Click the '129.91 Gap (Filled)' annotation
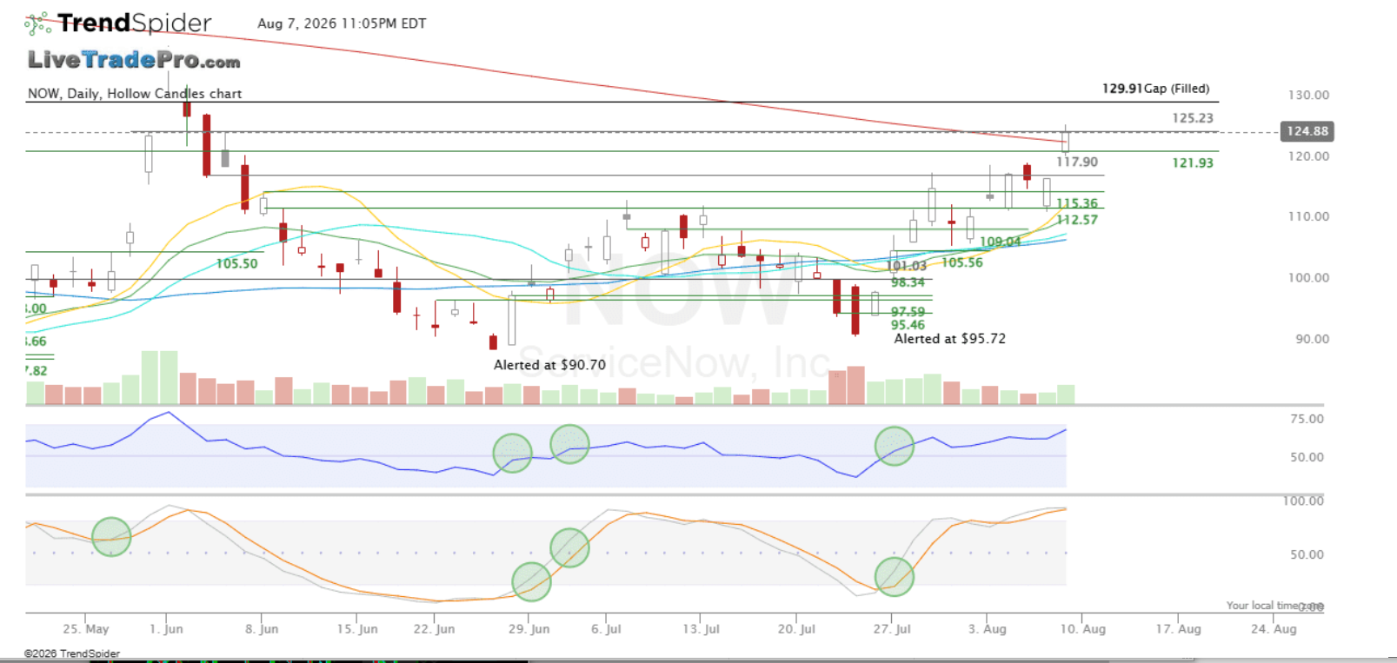This screenshot has width=1397, height=663. point(1155,89)
